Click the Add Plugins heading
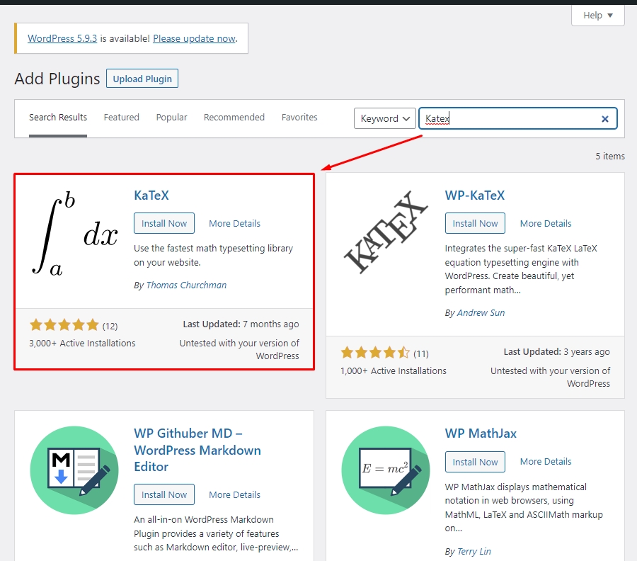Screen dimensions: 637x561 point(57,79)
